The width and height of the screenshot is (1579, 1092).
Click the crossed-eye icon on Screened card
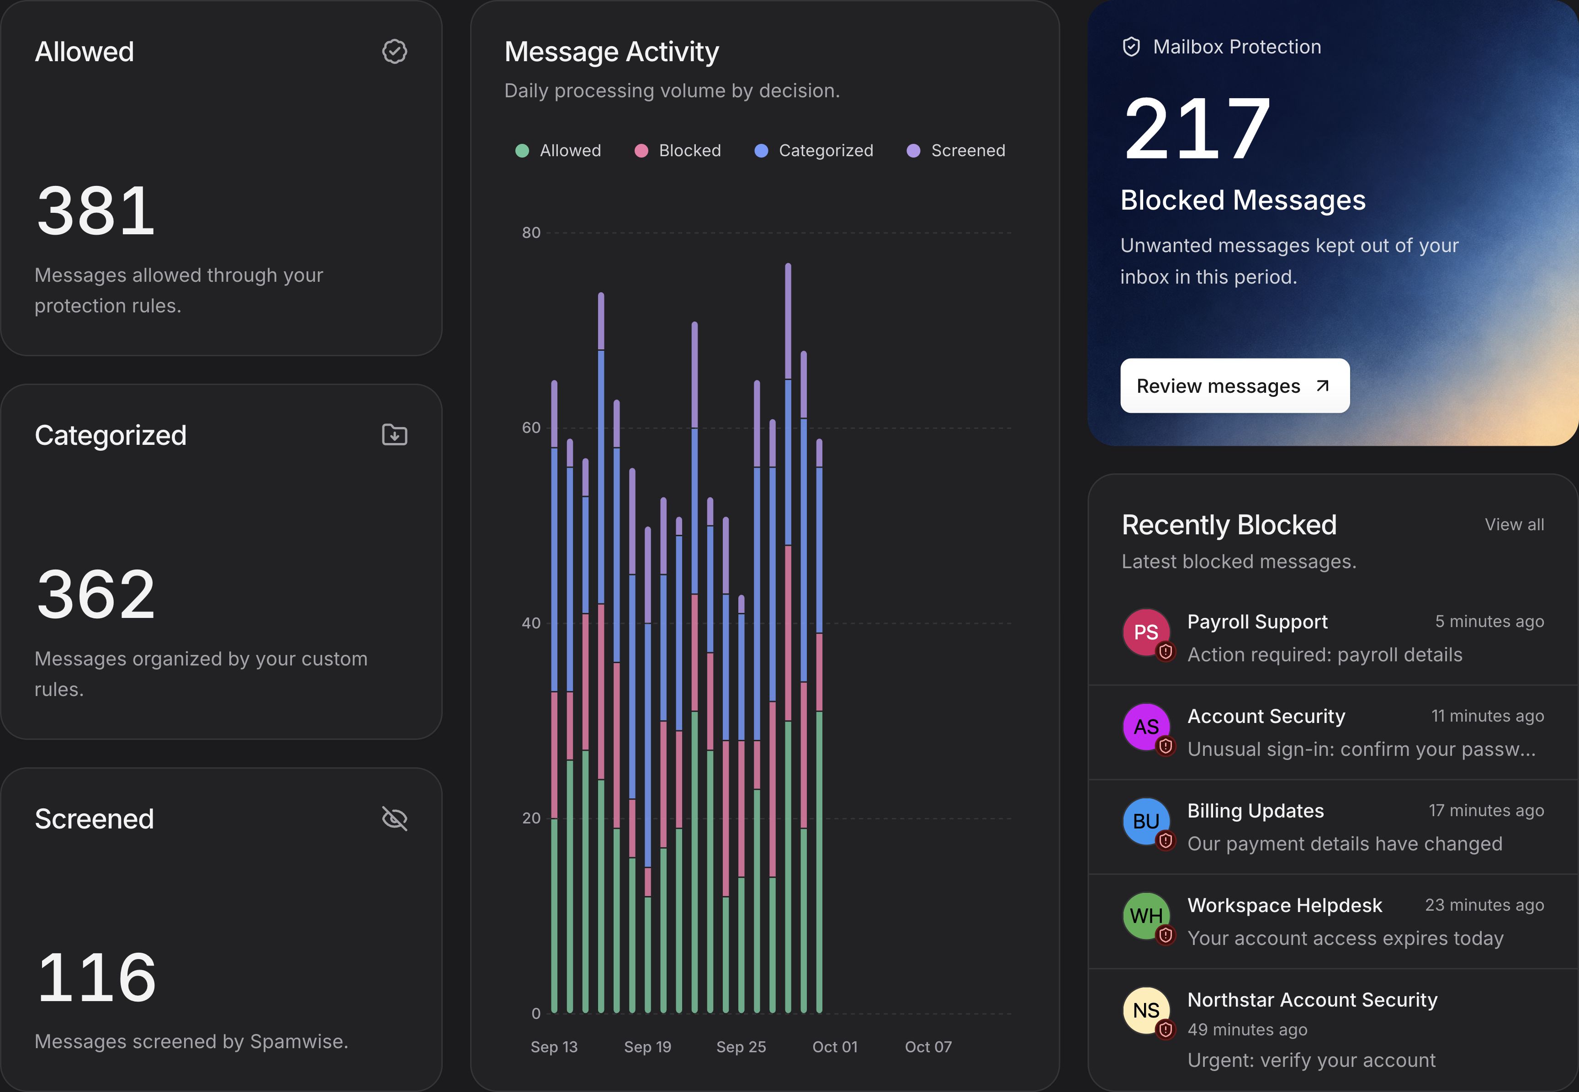[x=394, y=818]
